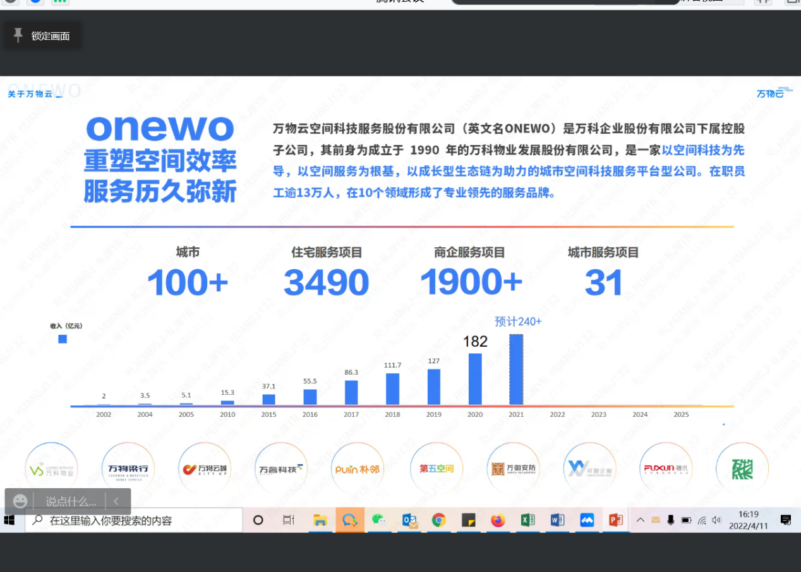Open Outlook from the taskbar
This screenshot has height=572, width=801.
409,520
